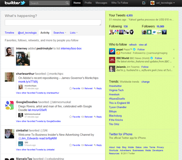The height and width of the screenshot is (160, 182).
Task: Click the BBC News avatar
Action: pyautogui.click(x=112, y=60)
